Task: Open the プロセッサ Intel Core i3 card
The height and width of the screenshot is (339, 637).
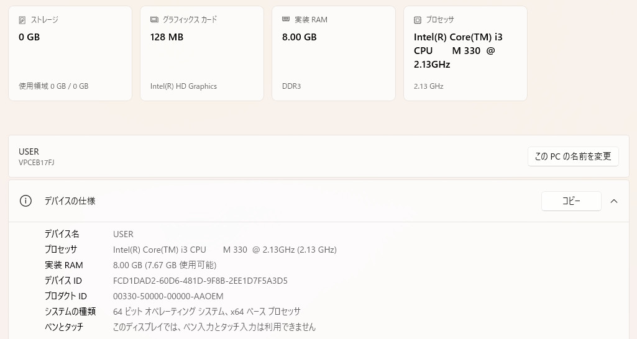Action: pos(465,53)
